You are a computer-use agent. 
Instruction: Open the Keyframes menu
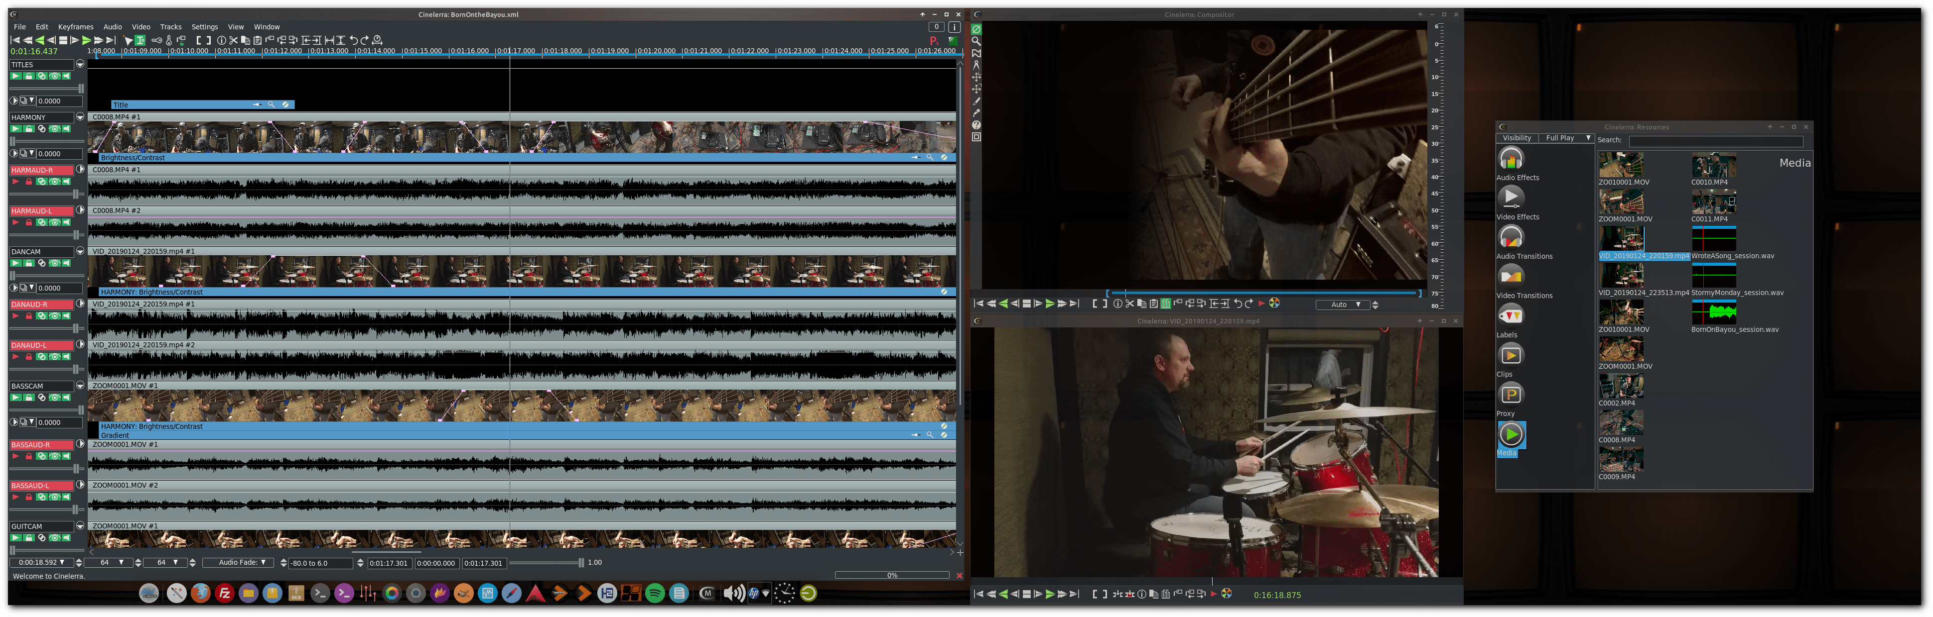click(75, 27)
